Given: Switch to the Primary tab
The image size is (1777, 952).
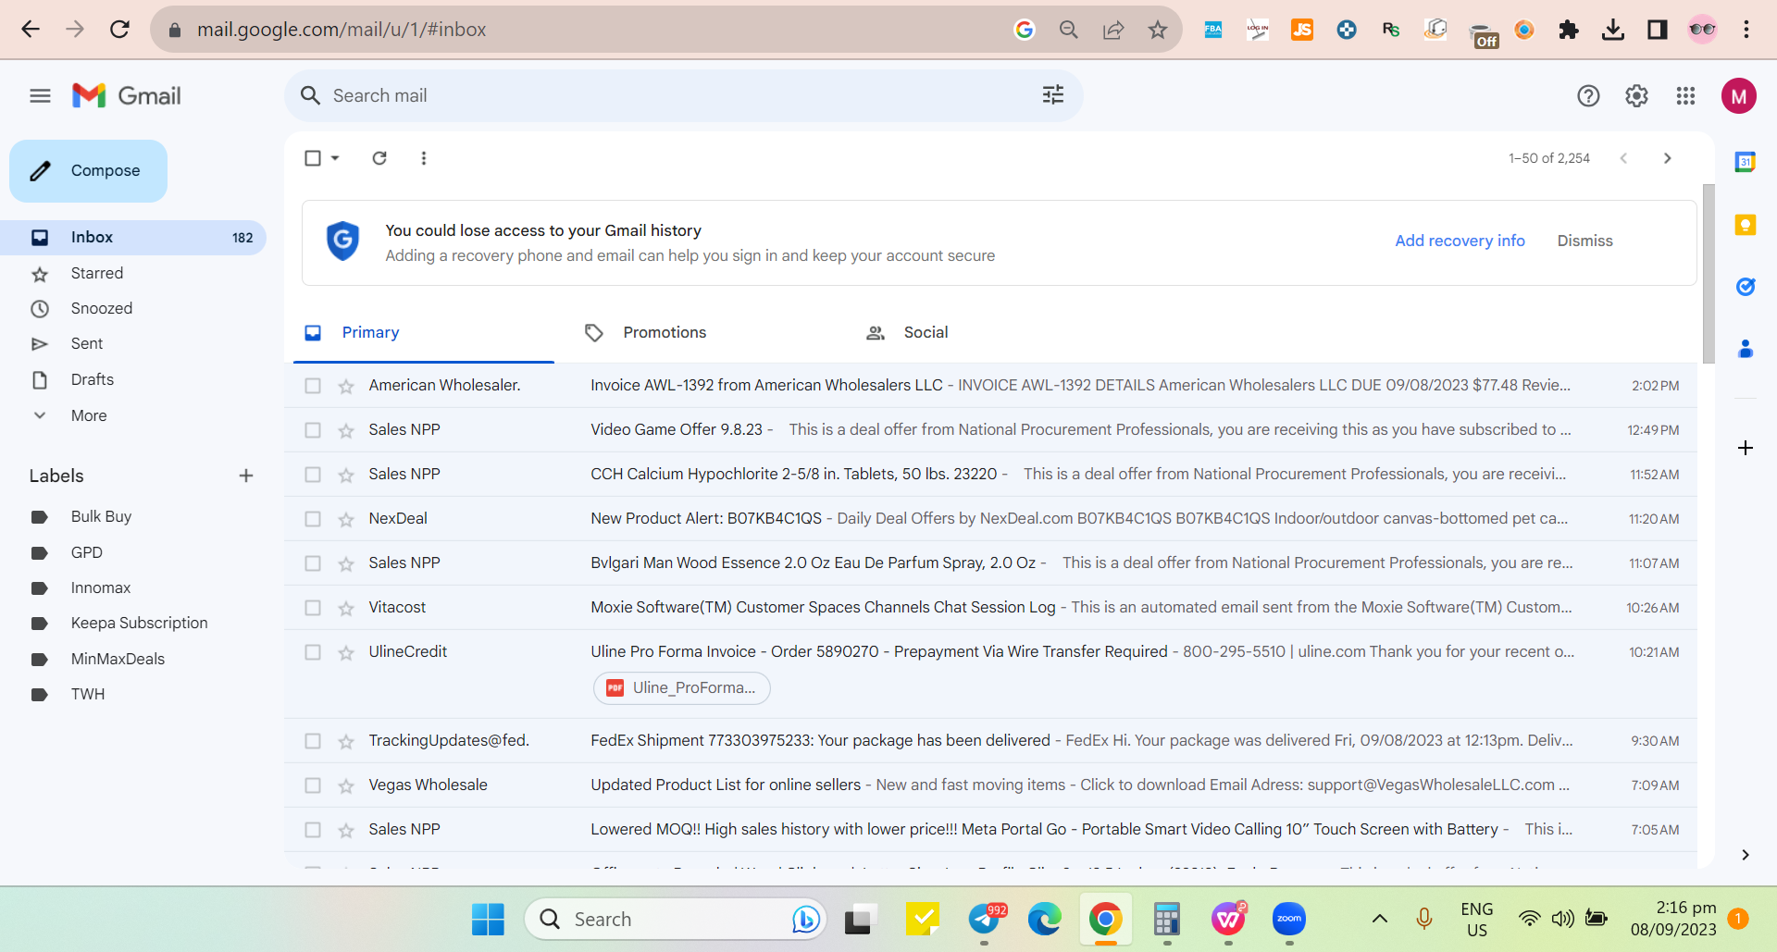Looking at the screenshot, I should [x=424, y=333].
